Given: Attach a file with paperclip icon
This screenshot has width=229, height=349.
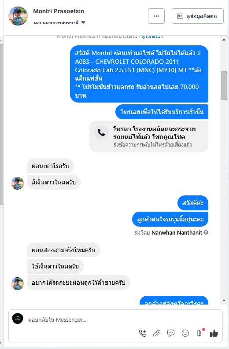Looking at the screenshot, I should click(157, 333).
